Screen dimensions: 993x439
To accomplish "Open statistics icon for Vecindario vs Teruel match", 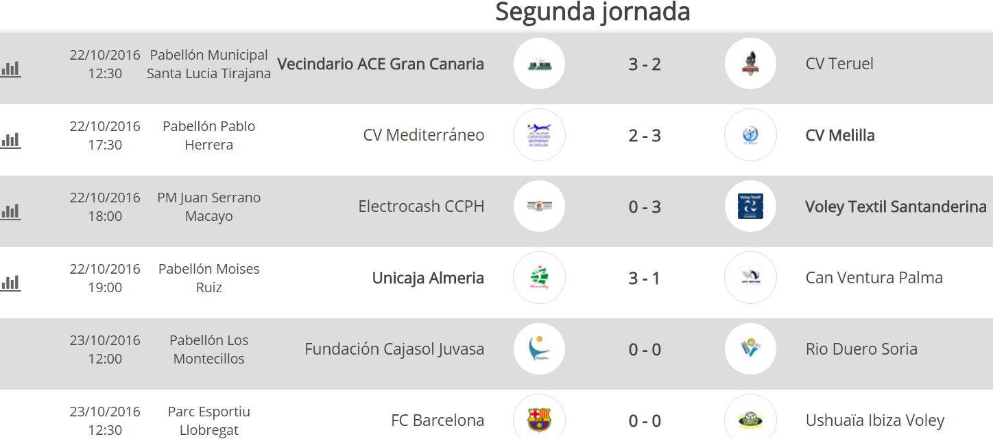I will coord(10,69).
